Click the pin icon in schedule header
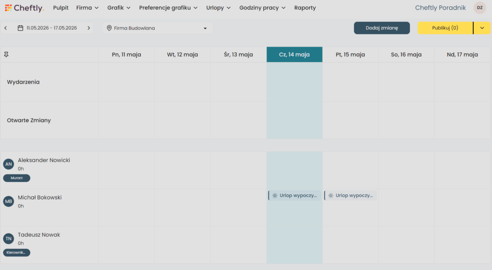492x270 pixels. click(6, 55)
